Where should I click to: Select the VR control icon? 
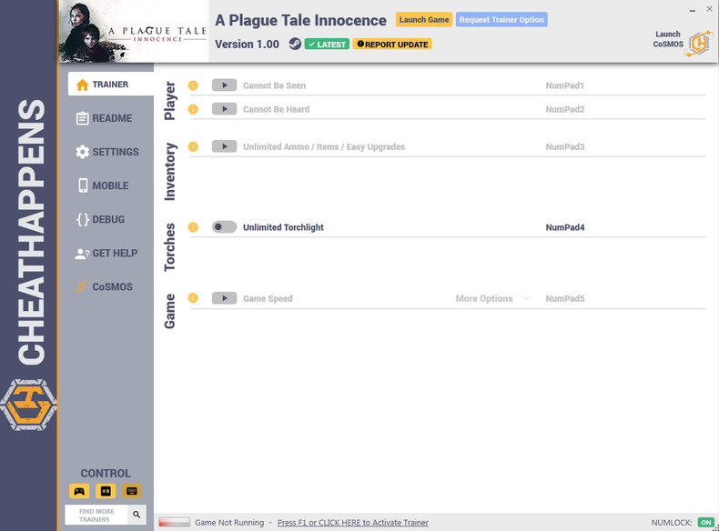coord(106,491)
